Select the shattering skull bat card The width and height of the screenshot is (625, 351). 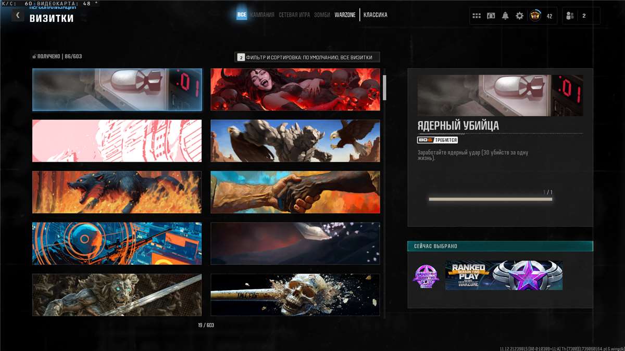[295, 295]
